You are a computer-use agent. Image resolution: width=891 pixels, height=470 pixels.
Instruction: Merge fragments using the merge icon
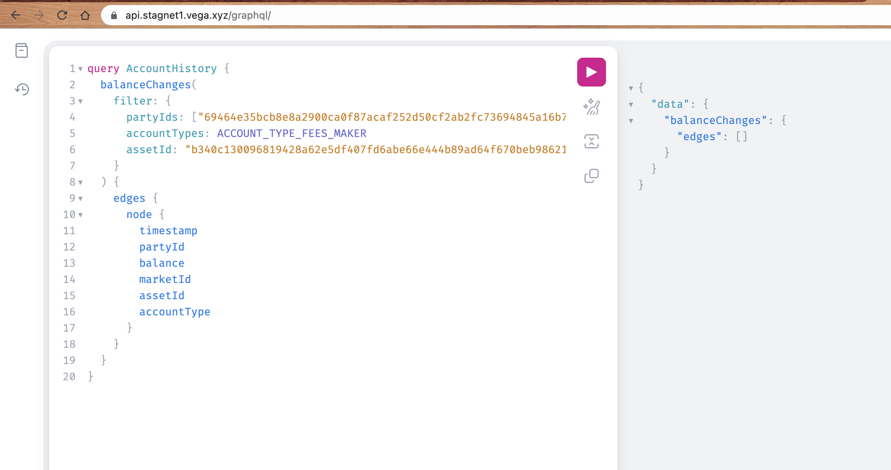coord(591,141)
